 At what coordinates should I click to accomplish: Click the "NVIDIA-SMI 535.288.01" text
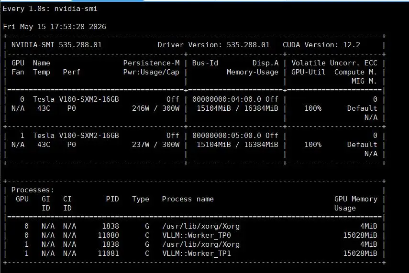click(56, 45)
